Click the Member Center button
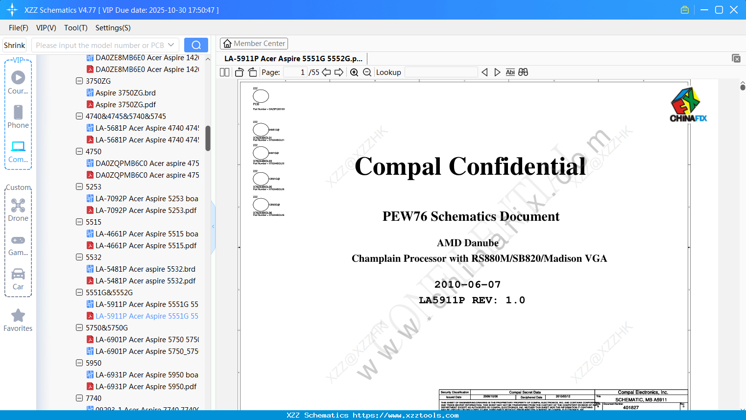The height and width of the screenshot is (420, 746). 254,44
